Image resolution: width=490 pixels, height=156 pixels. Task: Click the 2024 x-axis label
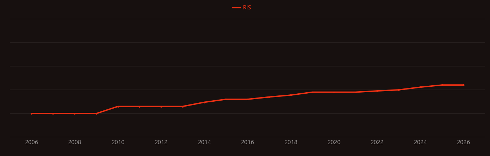click(420, 142)
